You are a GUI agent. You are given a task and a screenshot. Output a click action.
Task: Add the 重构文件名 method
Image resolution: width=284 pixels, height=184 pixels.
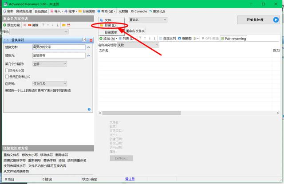coord(12,155)
